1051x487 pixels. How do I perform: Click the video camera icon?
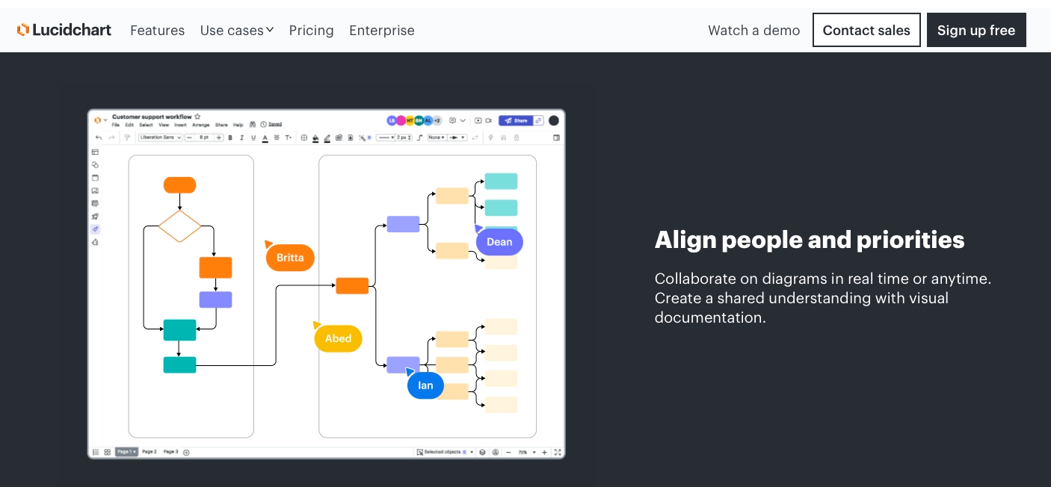coord(488,120)
